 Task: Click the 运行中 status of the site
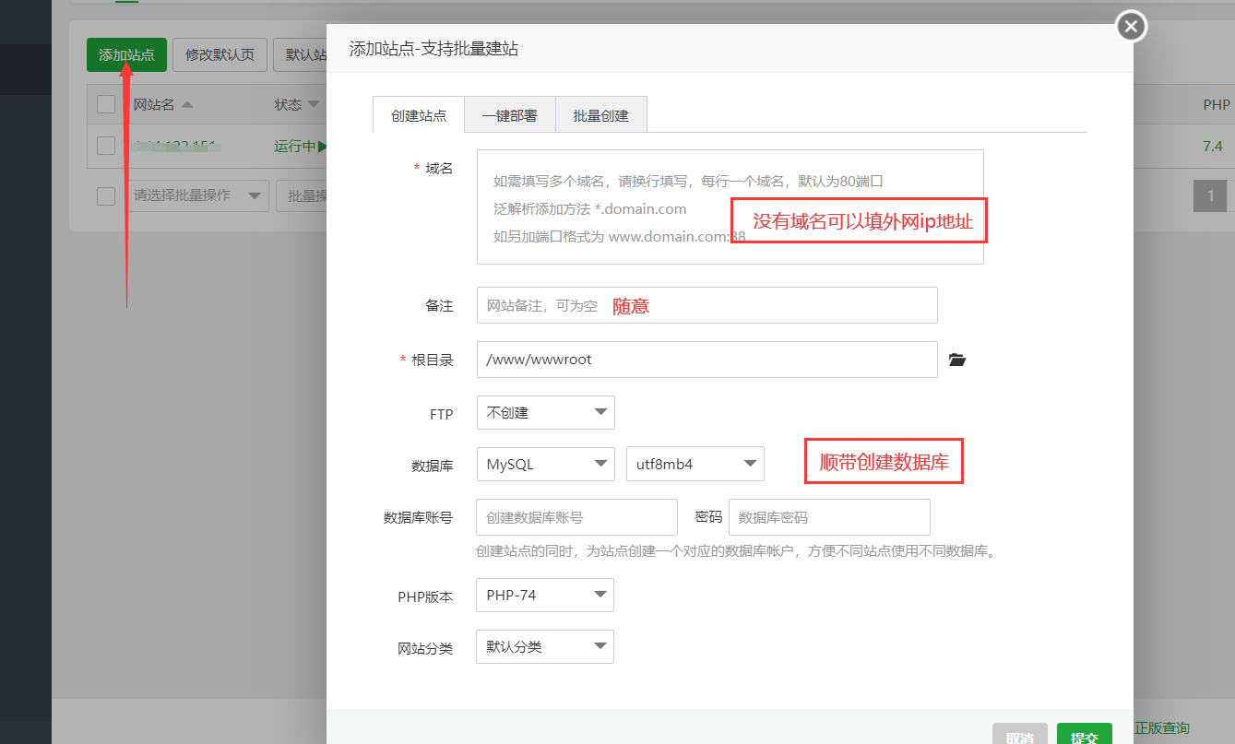pyautogui.click(x=299, y=146)
